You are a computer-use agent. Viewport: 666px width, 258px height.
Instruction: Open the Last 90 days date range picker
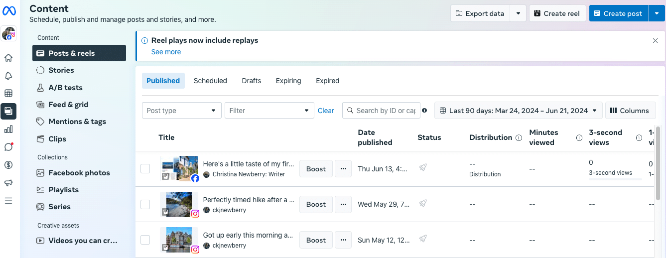pyautogui.click(x=518, y=111)
